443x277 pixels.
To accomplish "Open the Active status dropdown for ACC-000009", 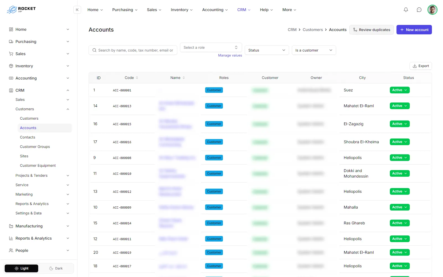I will point(400,207).
